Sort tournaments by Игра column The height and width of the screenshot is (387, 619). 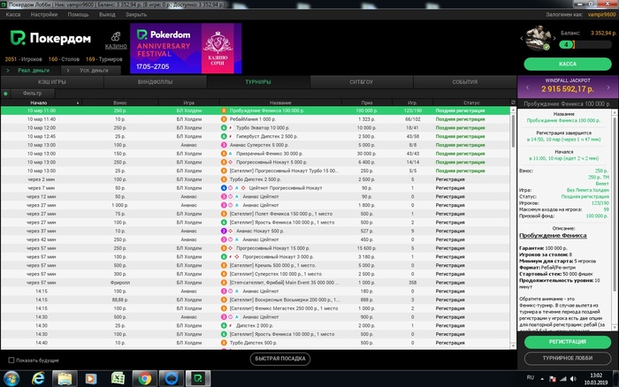(188, 102)
